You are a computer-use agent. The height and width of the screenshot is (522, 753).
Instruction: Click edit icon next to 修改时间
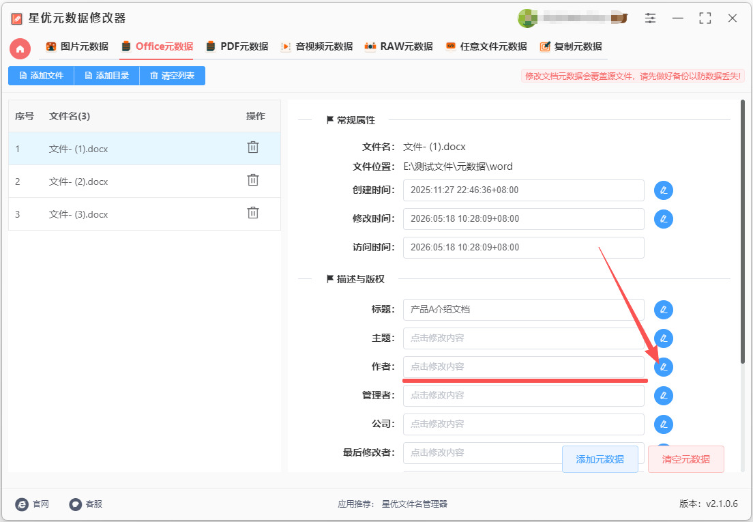[x=664, y=219]
